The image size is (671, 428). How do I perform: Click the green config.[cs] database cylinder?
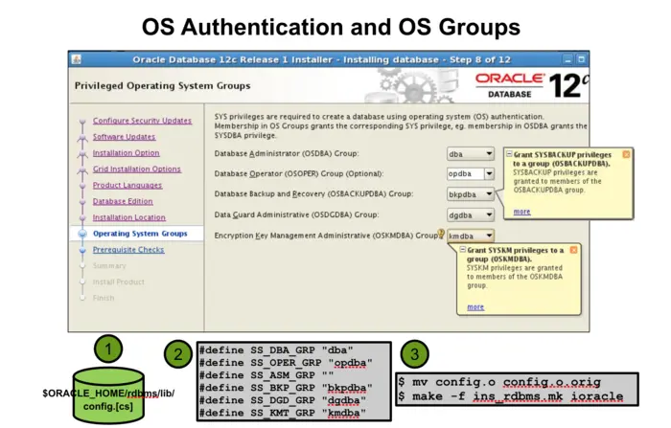(108, 395)
